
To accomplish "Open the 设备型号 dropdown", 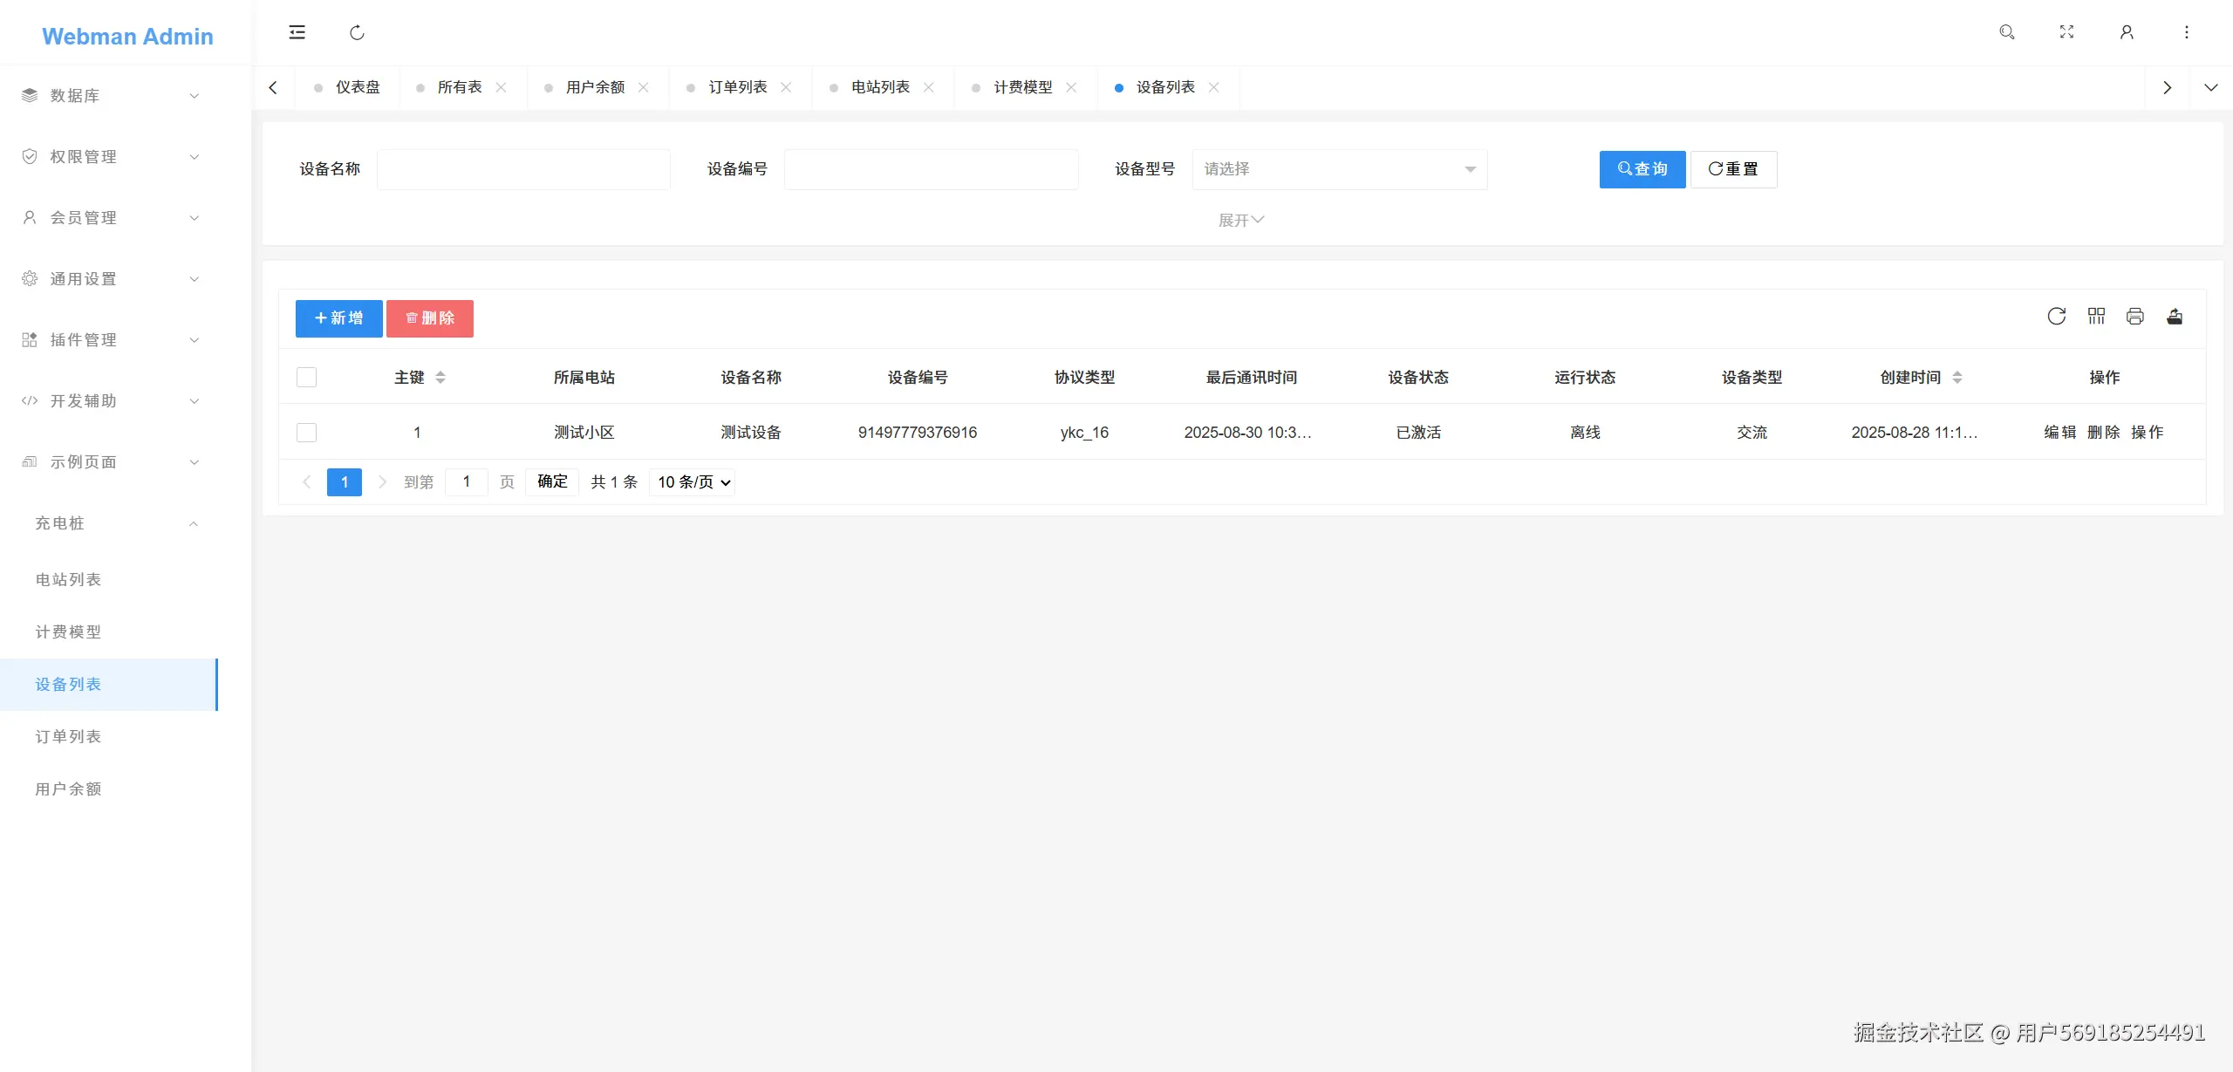I will [1339, 169].
